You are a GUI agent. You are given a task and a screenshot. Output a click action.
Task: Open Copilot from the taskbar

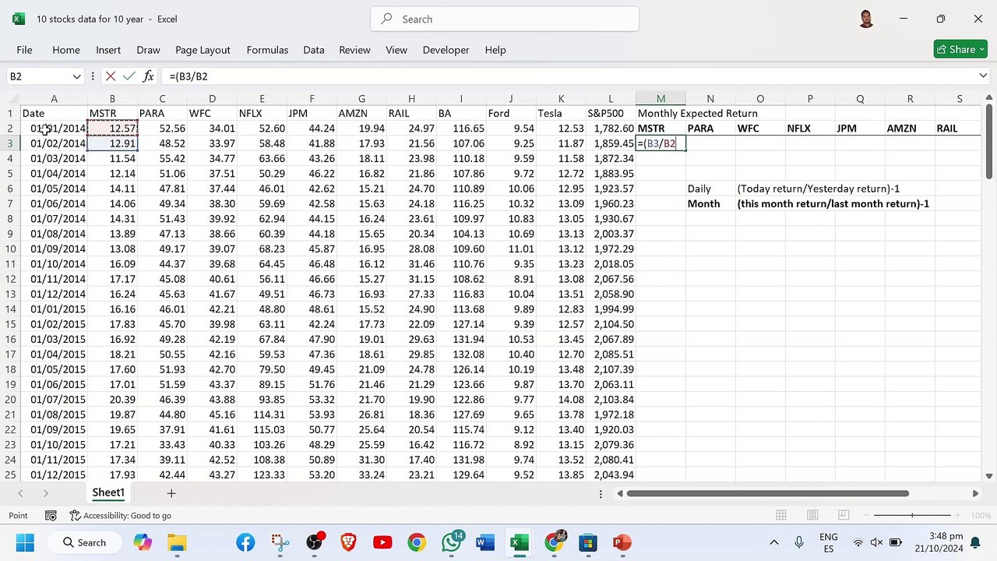(143, 542)
